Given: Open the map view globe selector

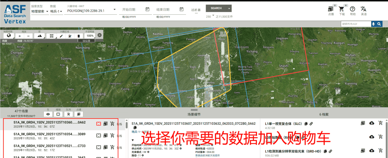Looking at the screenshot, I should click(9, 36).
